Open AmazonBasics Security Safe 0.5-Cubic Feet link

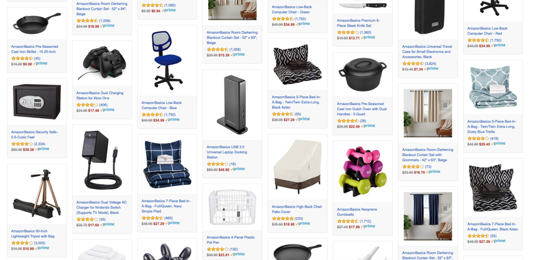click(35, 134)
